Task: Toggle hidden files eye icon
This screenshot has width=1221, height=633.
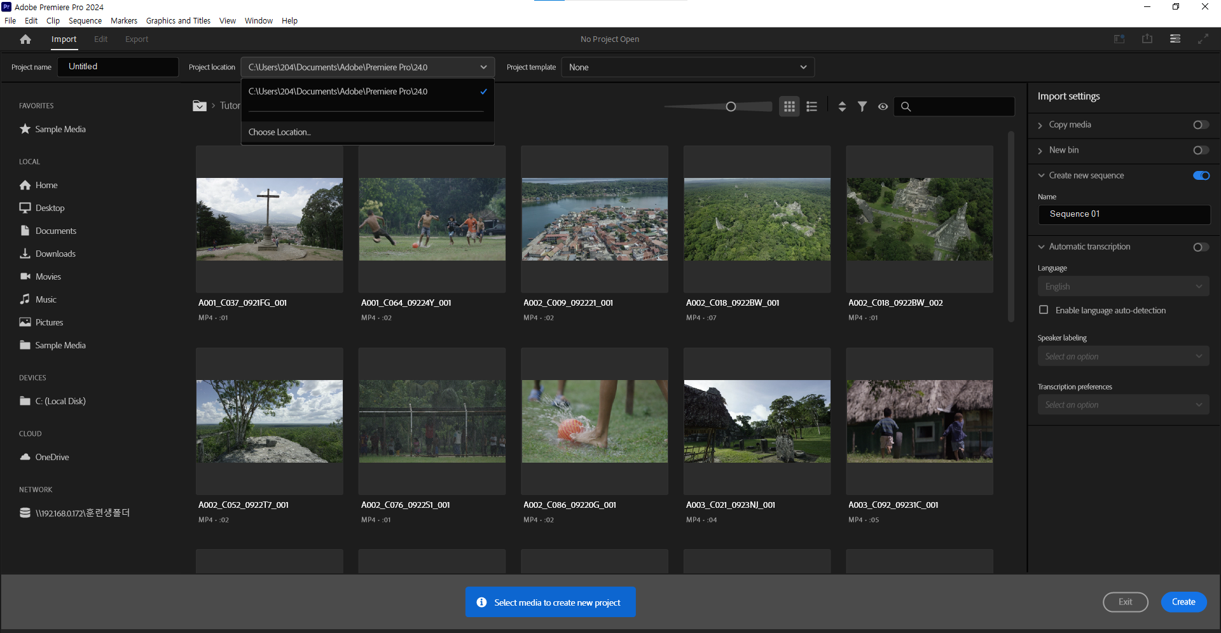Action: click(x=883, y=107)
